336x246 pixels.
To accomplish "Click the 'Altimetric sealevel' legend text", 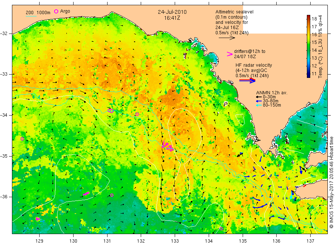I will (234, 12).
